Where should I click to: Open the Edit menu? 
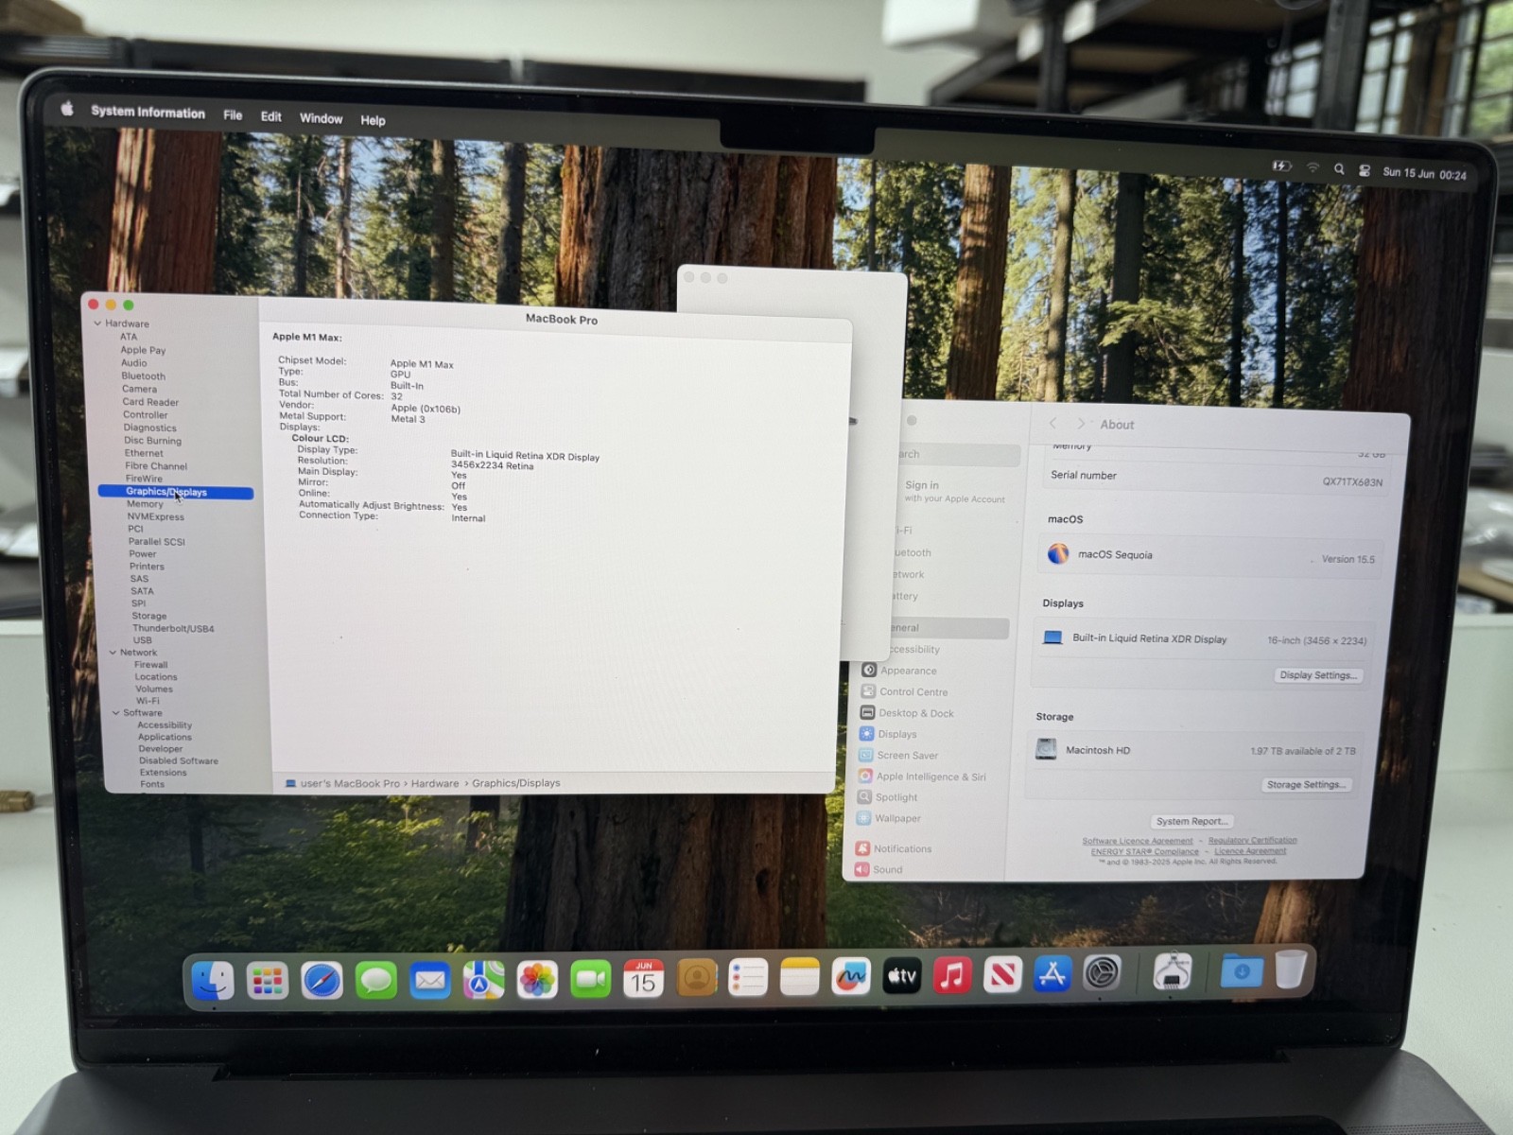(x=271, y=116)
